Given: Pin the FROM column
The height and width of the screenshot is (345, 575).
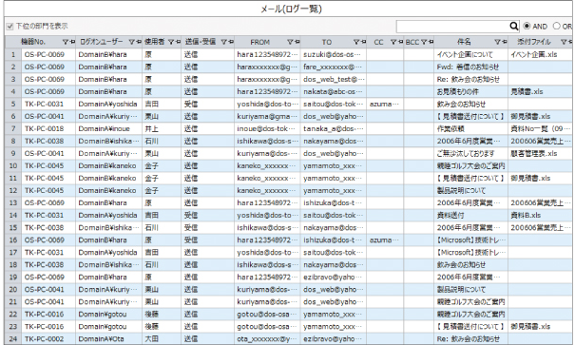Looking at the screenshot, I should point(297,42).
